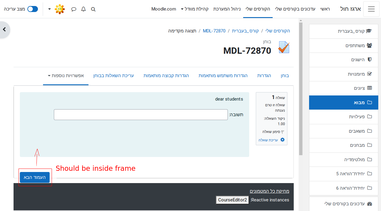
Task: Open the messages speech bubble icon
Action: point(74,9)
